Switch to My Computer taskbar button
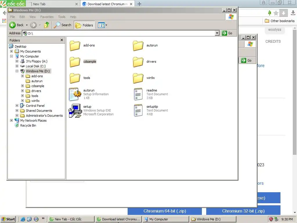The width and height of the screenshot is (297, 223). tap(166, 219)
